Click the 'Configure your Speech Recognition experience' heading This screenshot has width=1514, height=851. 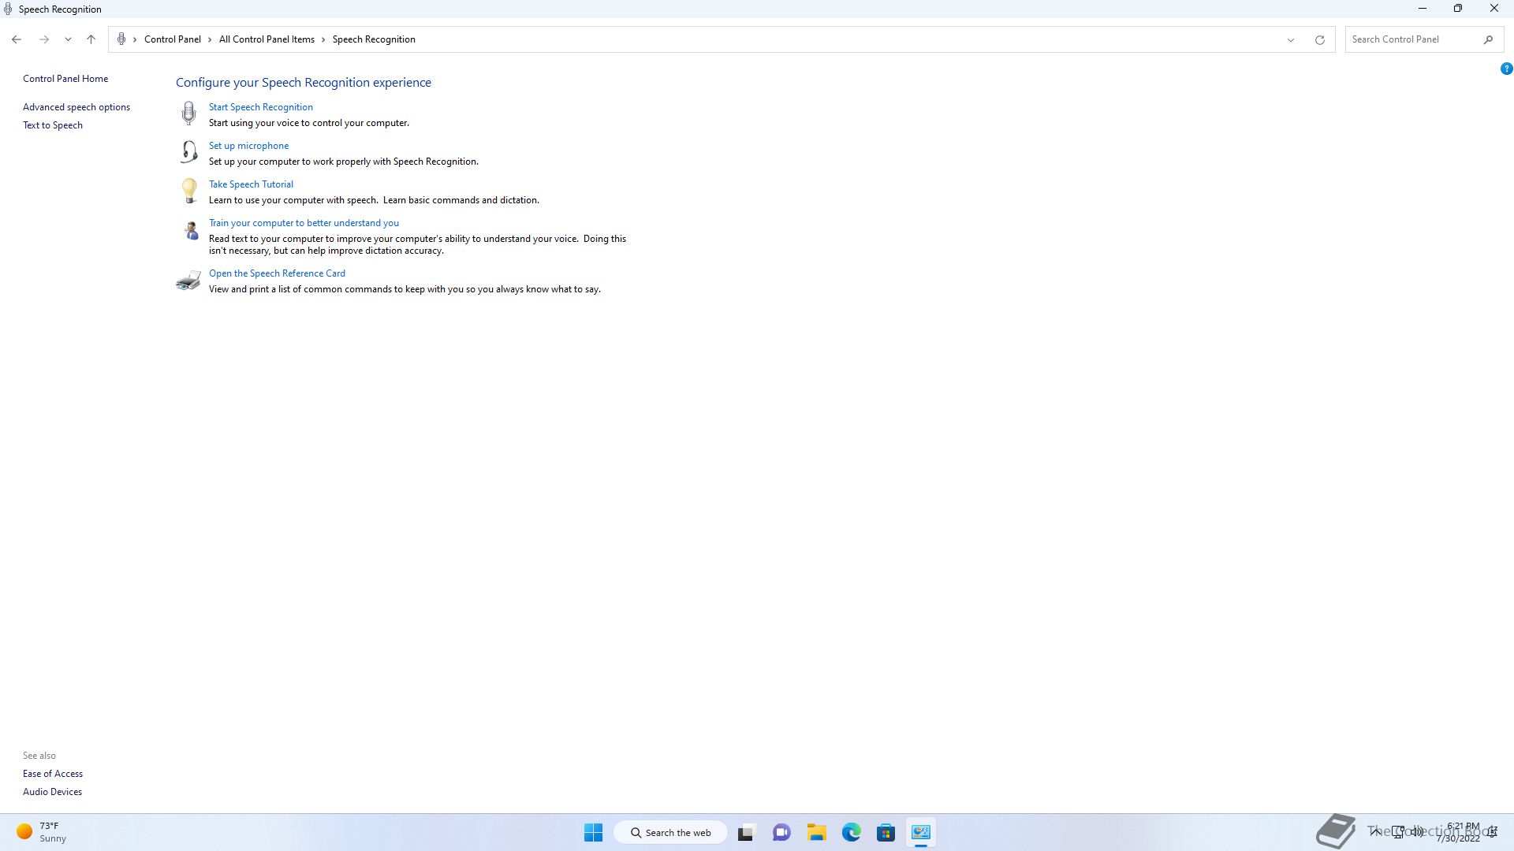click(x=304, y=83)
